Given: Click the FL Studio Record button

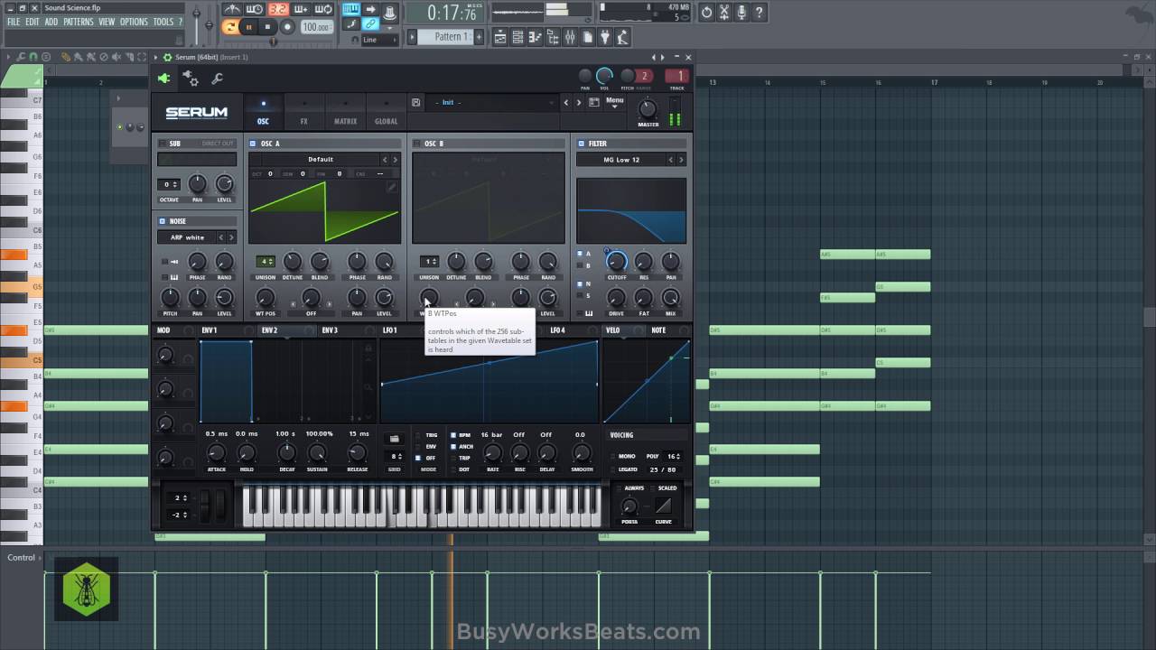Looking at the screenshot, I should pyautogui.click(x=287, y=27).
